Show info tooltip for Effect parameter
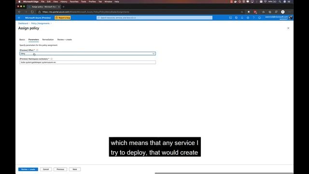This screenshot has width=309, height=174. (37, 50)
